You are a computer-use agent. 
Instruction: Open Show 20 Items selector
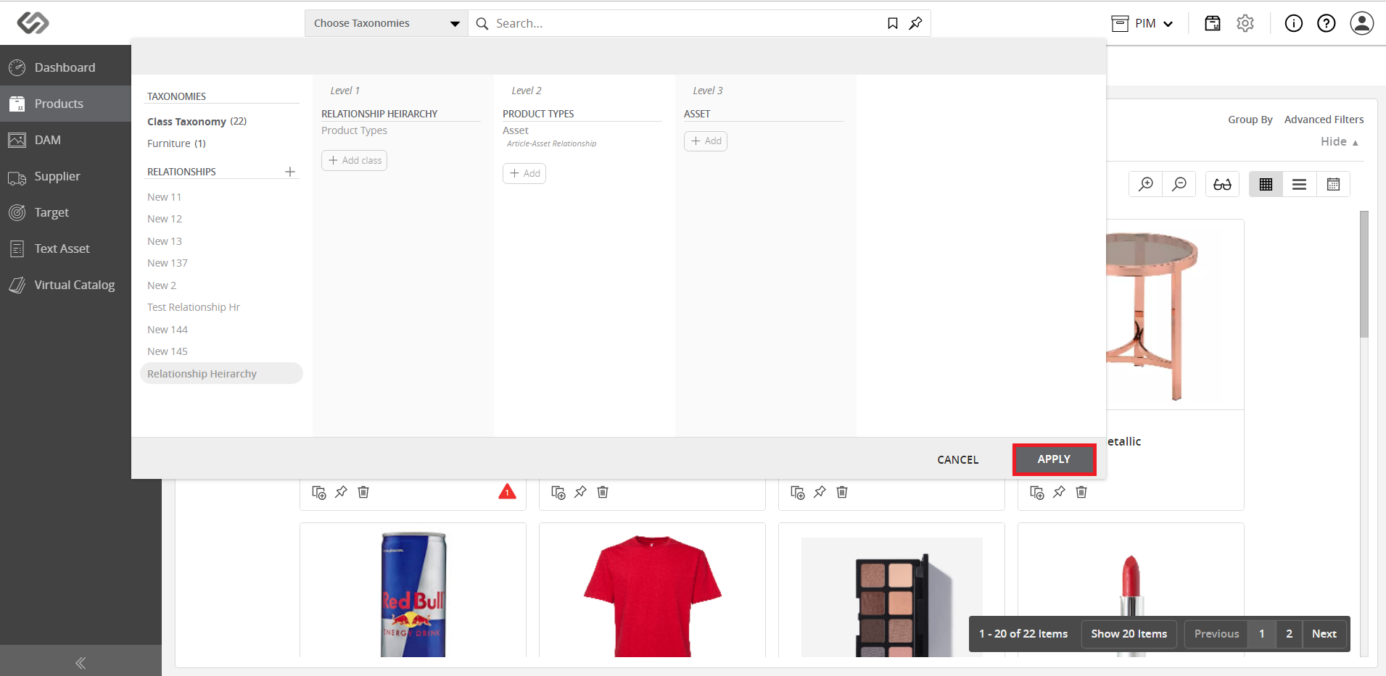click(1129, 634)
